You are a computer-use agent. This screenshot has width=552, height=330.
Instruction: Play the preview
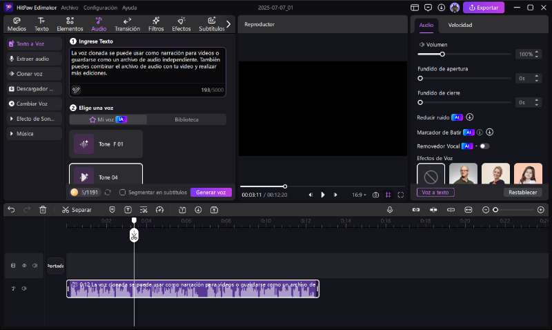pyautogui.click(x=322, y=195)
